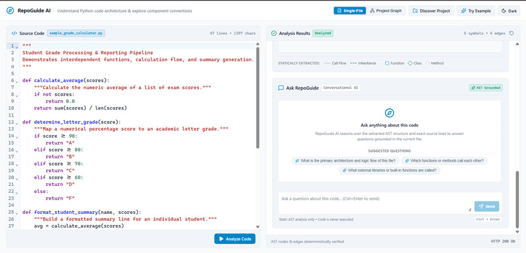Viewport: 526px width, 253px height.
Task: Place cursor on def calculate_average line
Action: point(66,80)
